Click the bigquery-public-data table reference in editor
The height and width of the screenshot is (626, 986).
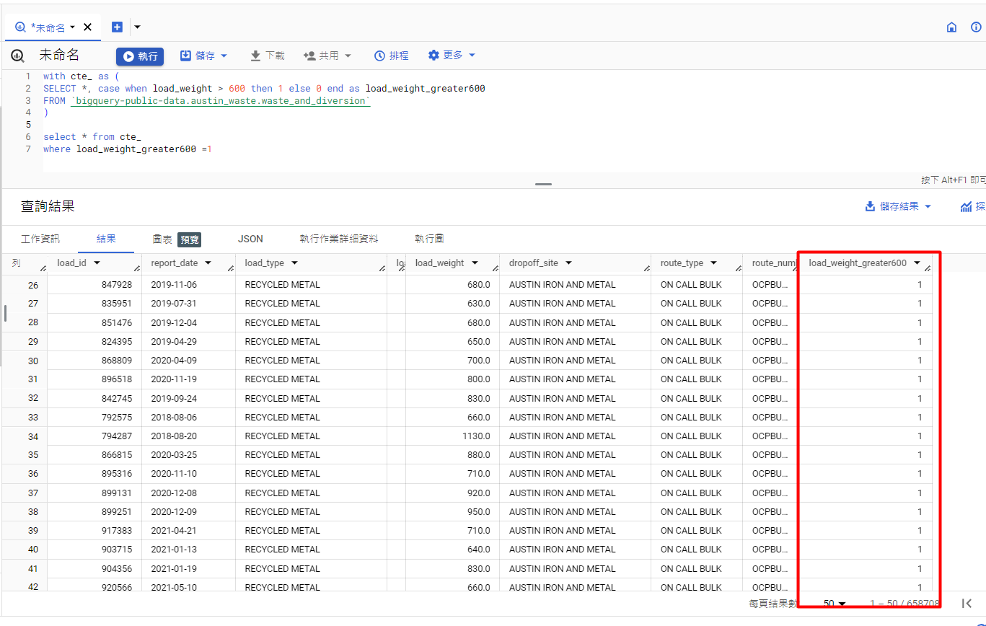pos(220,101)
